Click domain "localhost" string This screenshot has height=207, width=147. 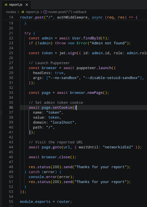point(62,123)
